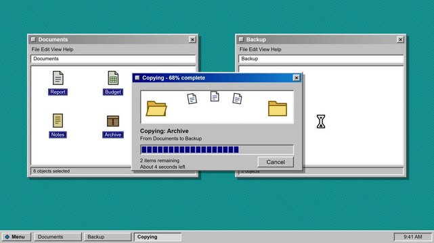Click the Documents window title text

coord(53,39)
